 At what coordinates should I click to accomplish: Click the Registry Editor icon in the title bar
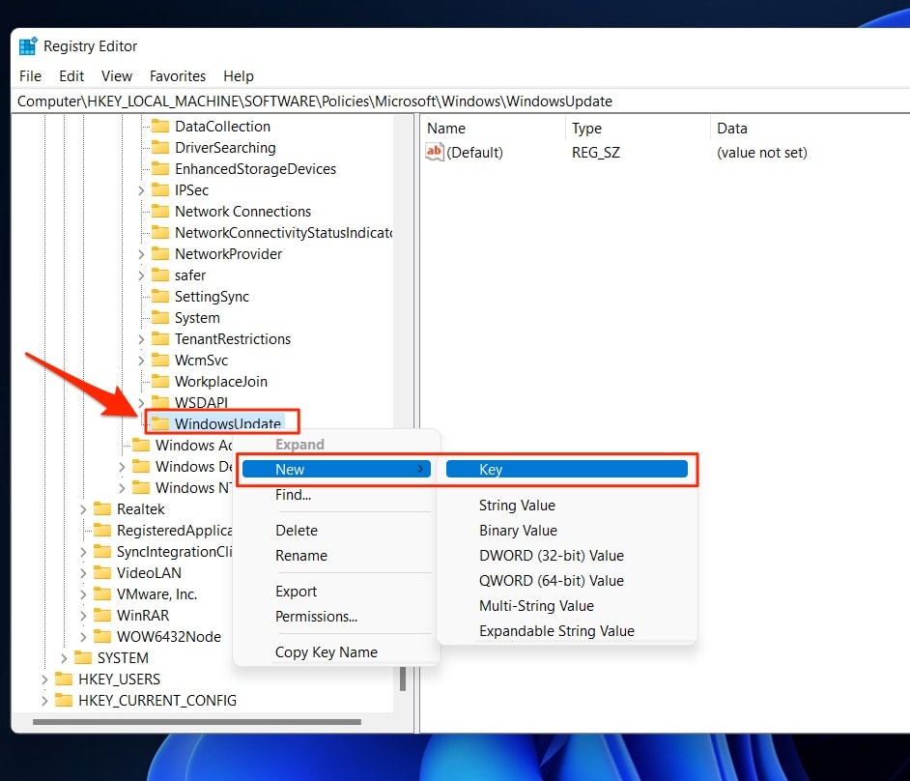pyautogui.click(x=29, y=45)
